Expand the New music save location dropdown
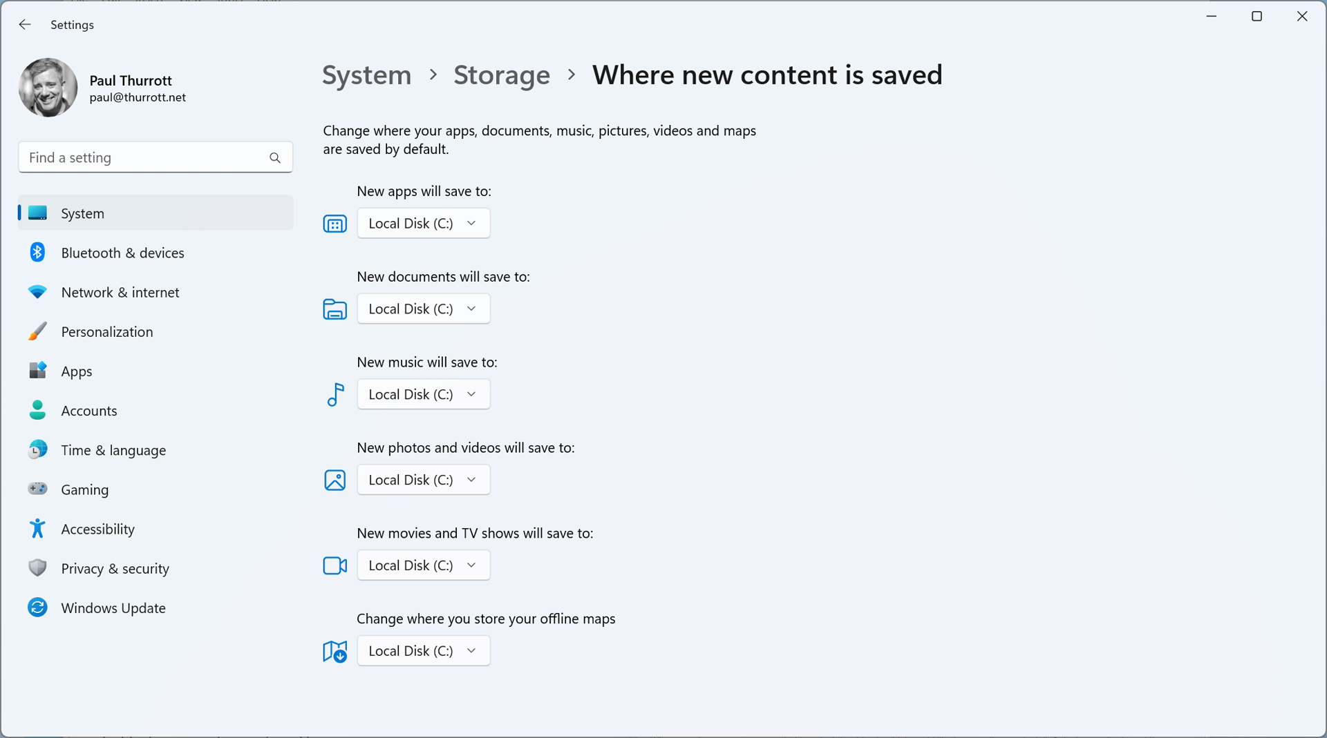This screenshot has width=1327, height=738. point(423,395)
